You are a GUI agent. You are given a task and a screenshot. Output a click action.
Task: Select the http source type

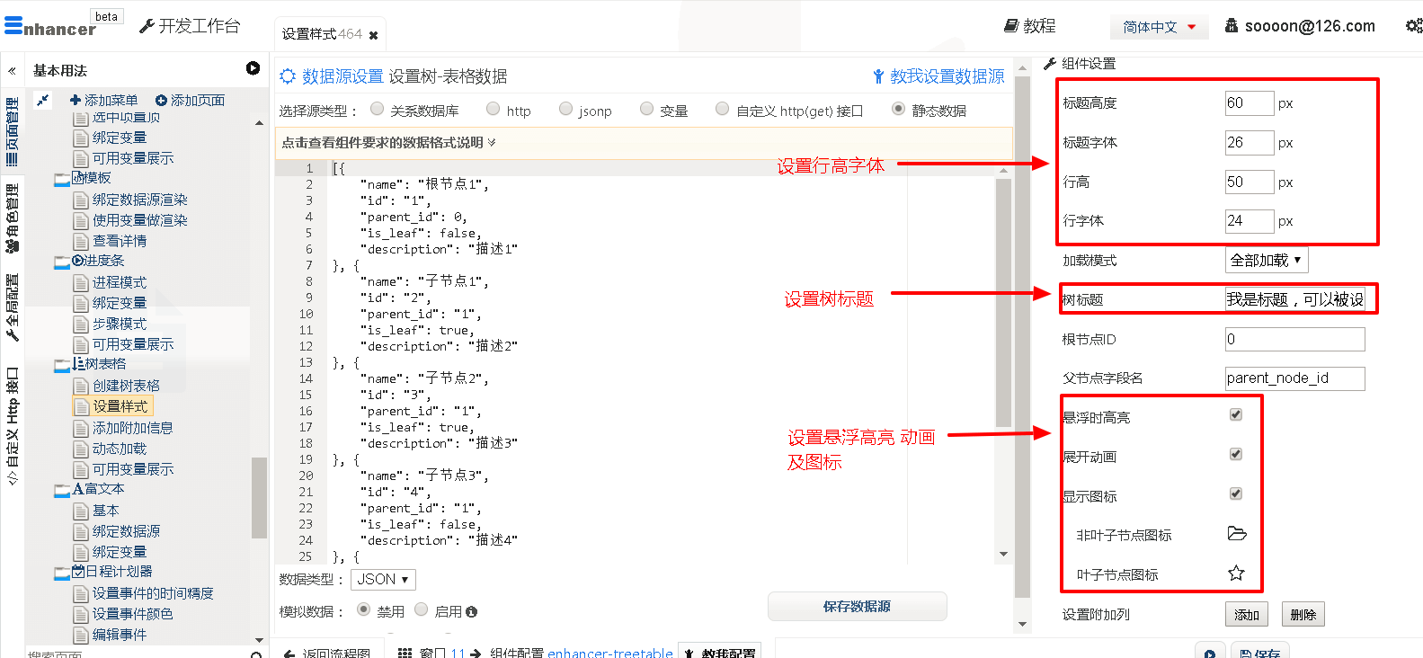[494, 109]
